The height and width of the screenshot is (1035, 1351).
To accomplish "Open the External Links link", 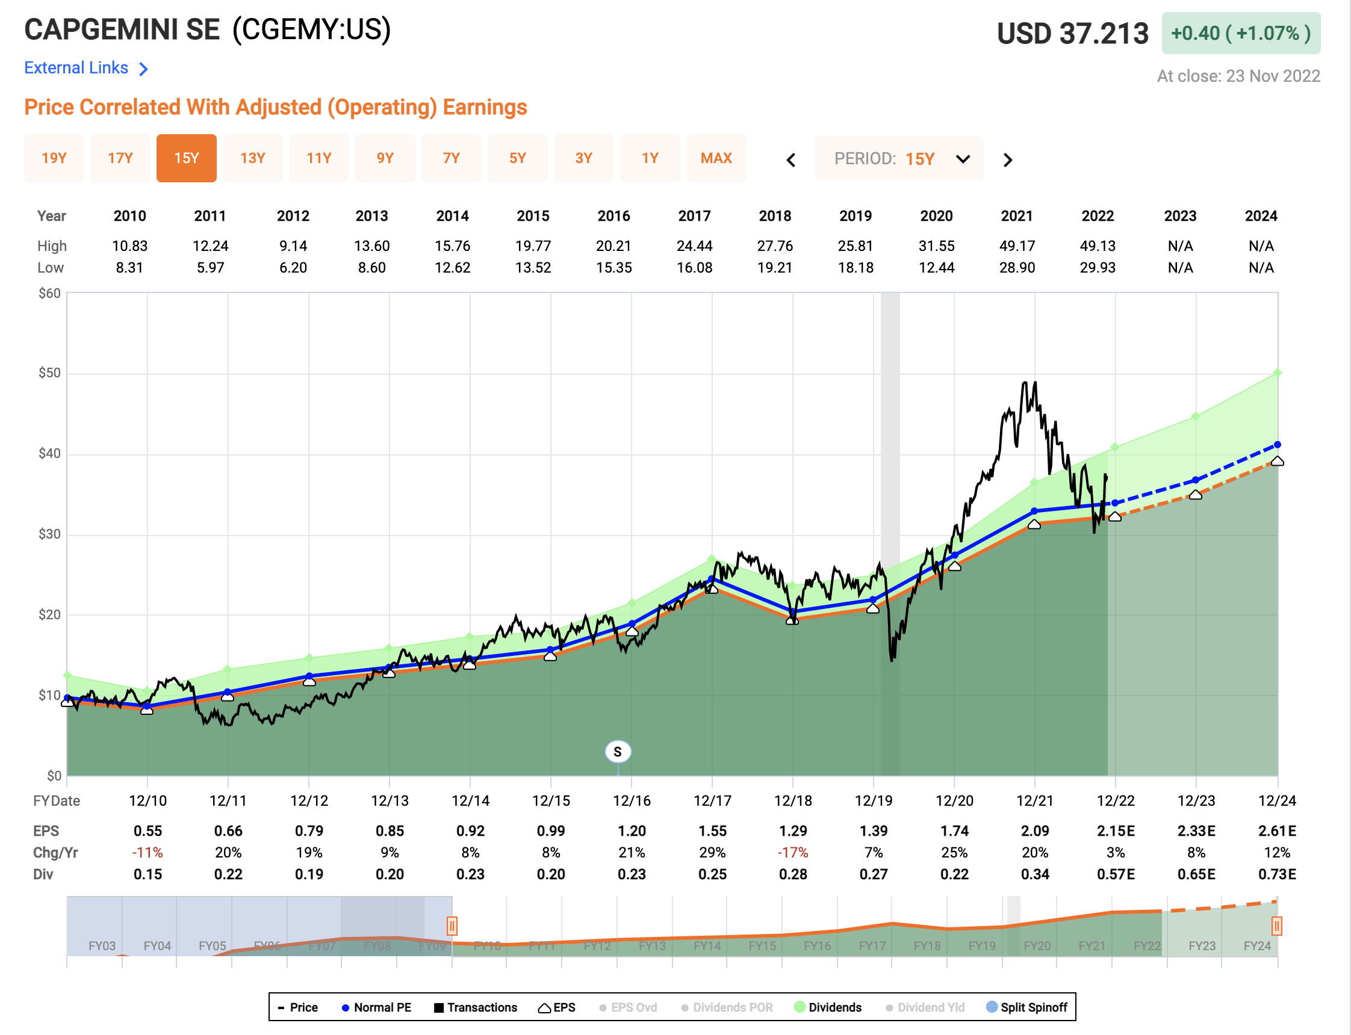I will pos(76,68).
